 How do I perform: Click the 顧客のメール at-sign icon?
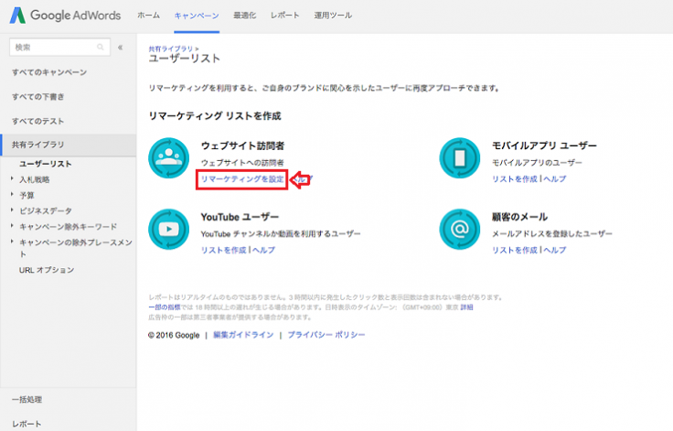[460, 229]
